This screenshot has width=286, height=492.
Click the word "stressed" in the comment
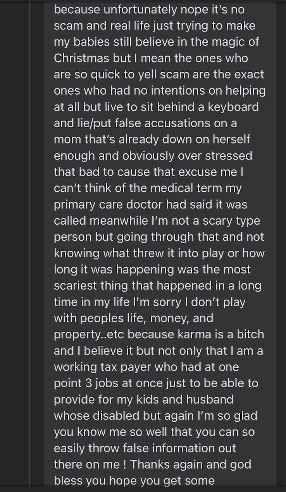tap(227, 156)
